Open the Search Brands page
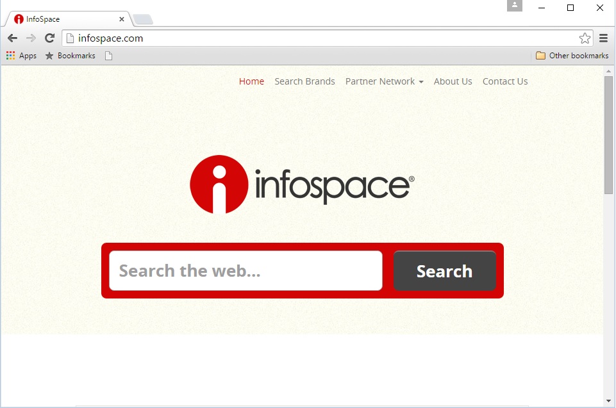 click(x=305, y=81)
